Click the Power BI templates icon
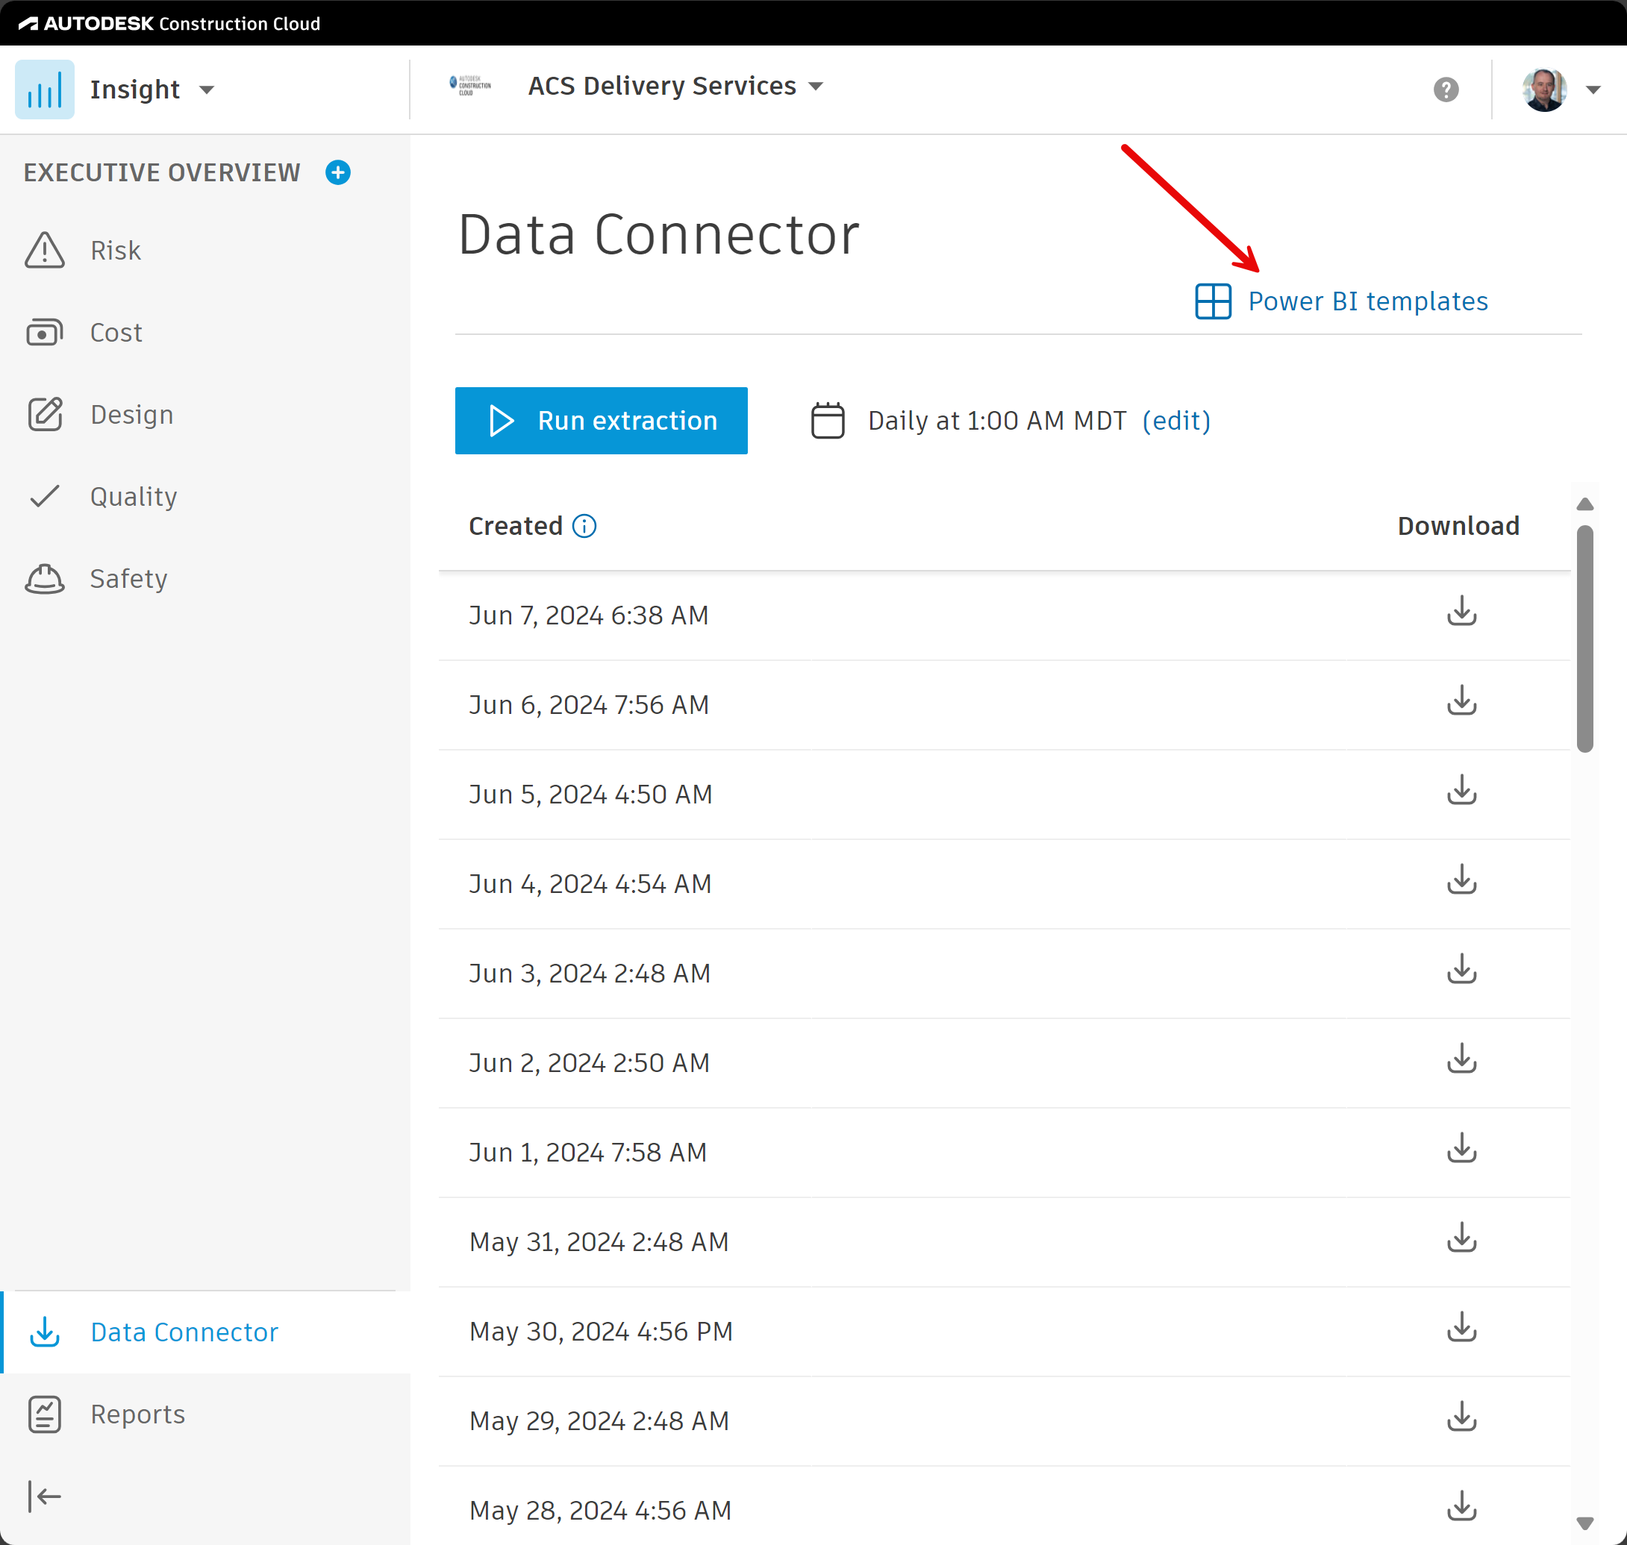Viewport: 1627px width, 1545px height. tap(1214, 301)
